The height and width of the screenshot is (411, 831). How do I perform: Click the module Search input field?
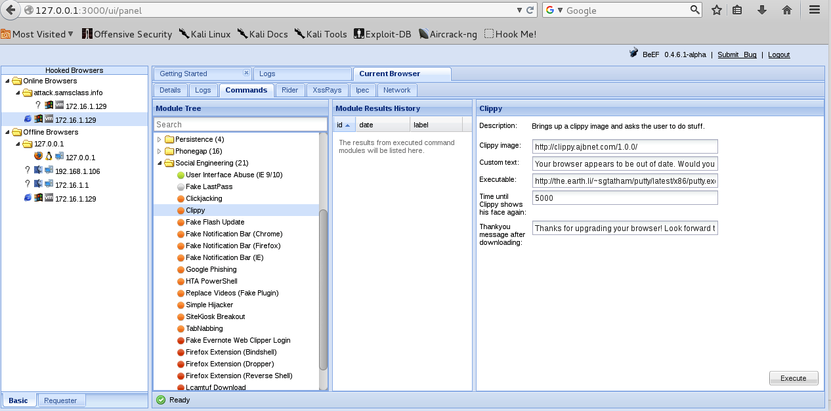[x=240, y=125]
